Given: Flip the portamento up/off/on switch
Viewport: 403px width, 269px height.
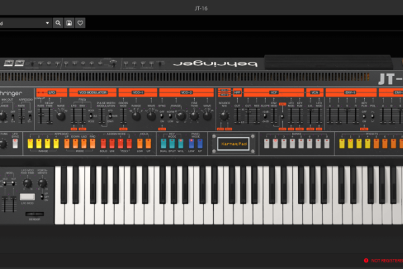Looking at the screenshot, I should click(x=42, y=197).
